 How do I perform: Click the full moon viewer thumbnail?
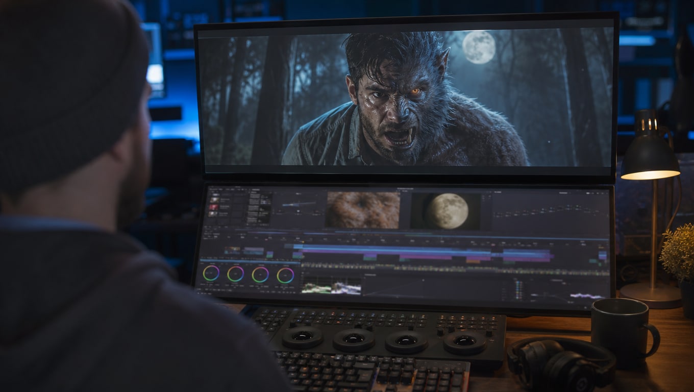click(445, 211)
